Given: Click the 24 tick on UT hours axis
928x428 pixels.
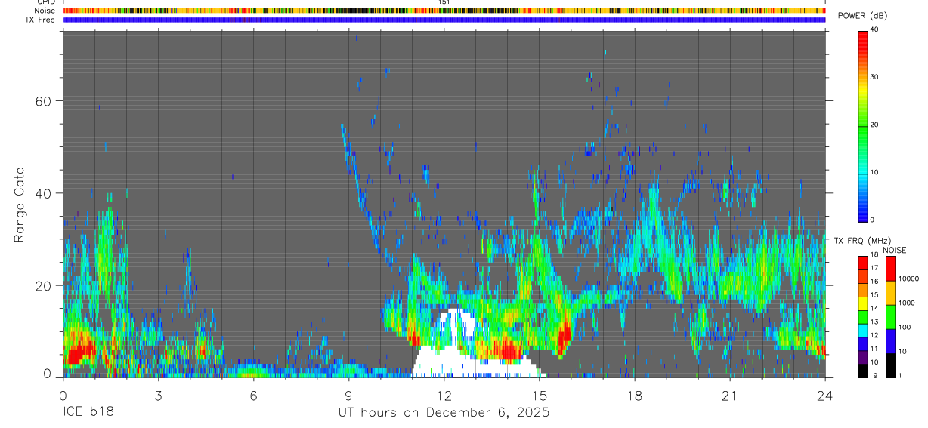Looking at the screenshot, I should point(825,396).
